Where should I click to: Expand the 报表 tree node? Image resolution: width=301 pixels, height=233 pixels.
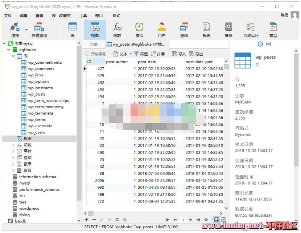[13, 164]
